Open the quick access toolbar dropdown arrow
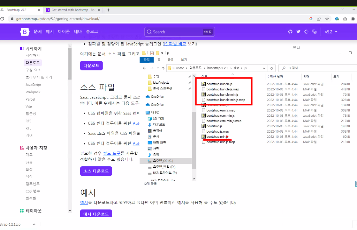The width and height of the screenshot is (357, 230). pyautogui.click(x=162, y=53)
